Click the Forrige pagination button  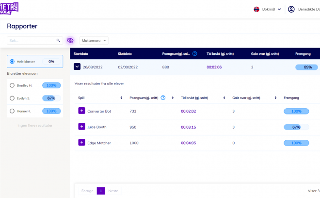tap(87, 191)
